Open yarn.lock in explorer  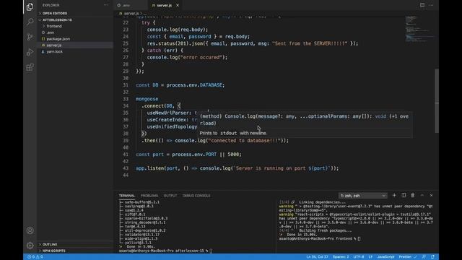(55, 51)
